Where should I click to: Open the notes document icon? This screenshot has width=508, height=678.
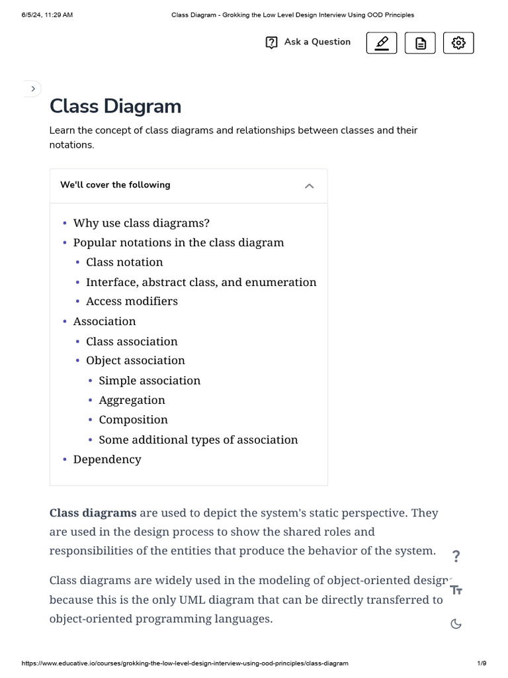coord(420,43)
